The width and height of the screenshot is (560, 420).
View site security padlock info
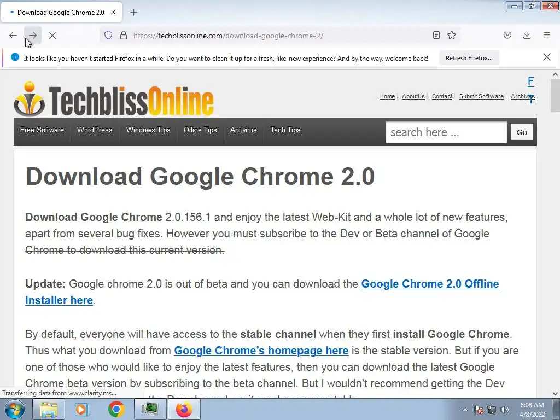124,36
